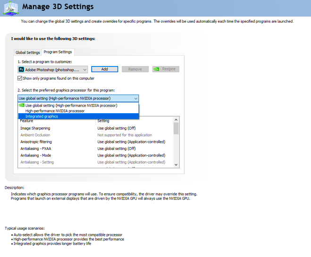Click the Remove button
The height and width of the screenshot is (257, 311).
(x=135, y=69)
